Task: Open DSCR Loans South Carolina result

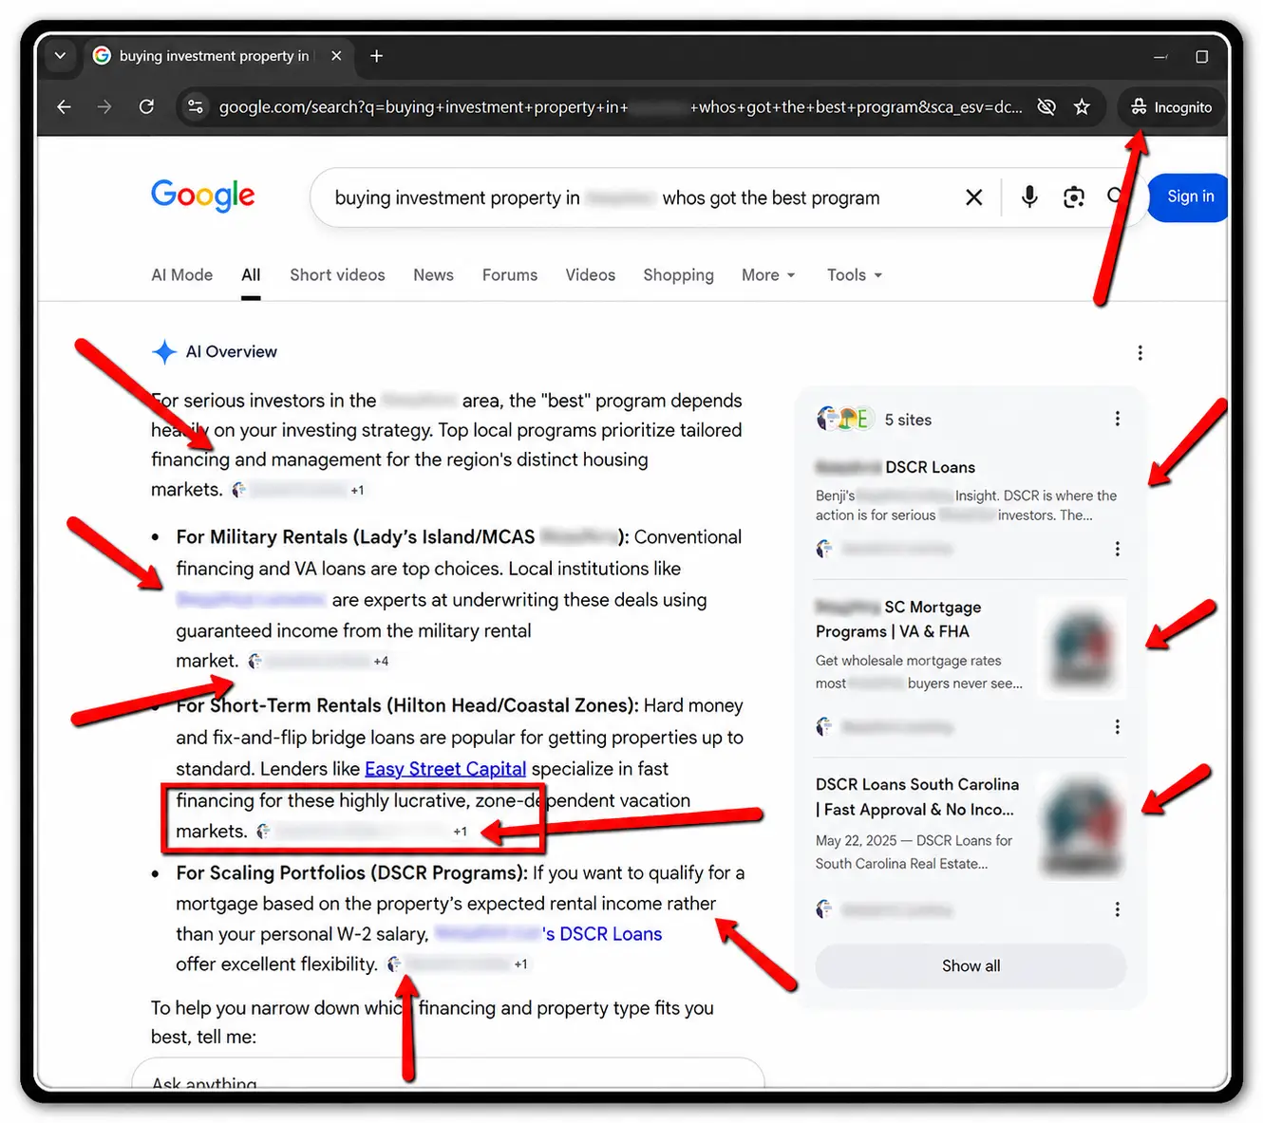Action: point(917,796)
